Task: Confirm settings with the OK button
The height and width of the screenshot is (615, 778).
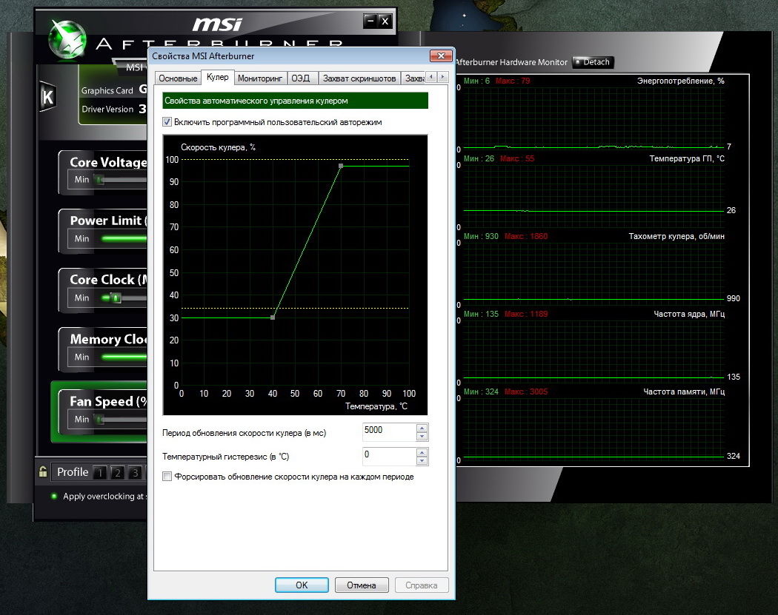Action: pos(302,585)
